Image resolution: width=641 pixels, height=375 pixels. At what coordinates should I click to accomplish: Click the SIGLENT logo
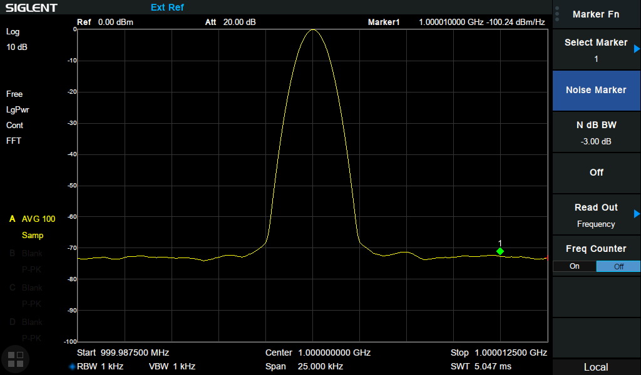coord(31,8)
